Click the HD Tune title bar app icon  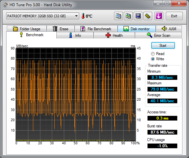coord(5,5)
